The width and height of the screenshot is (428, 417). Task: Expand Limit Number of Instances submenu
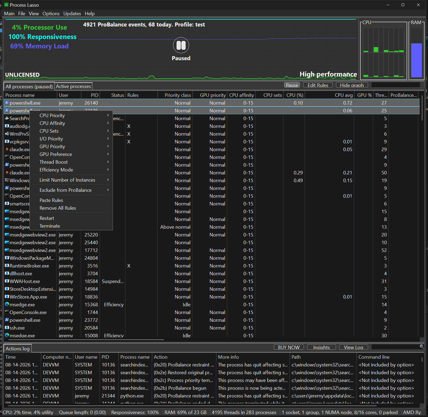pyautogui.click(x=71, y=180)
